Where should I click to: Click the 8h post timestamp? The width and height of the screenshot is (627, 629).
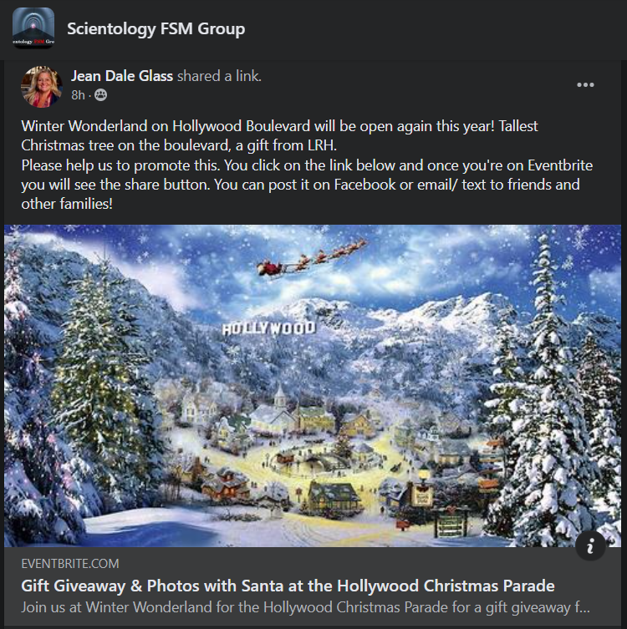(x=78, y=95)
